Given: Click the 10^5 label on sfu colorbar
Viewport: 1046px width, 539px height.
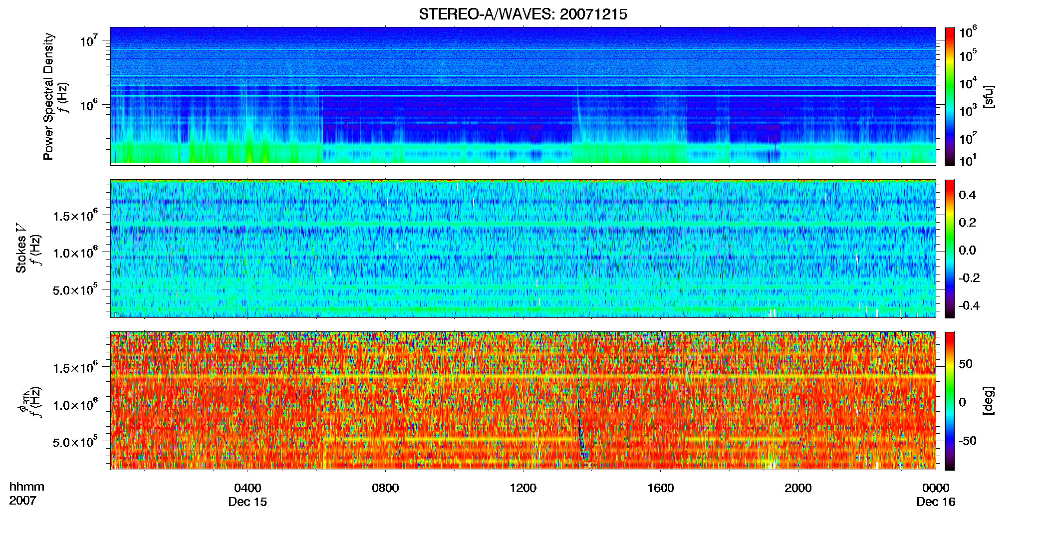Looking at the screenshot, I should click(x=968, y=55).
